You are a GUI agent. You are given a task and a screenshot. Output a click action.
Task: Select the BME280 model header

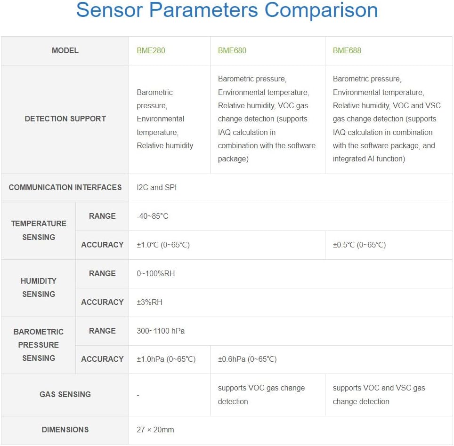pos(151,50)
